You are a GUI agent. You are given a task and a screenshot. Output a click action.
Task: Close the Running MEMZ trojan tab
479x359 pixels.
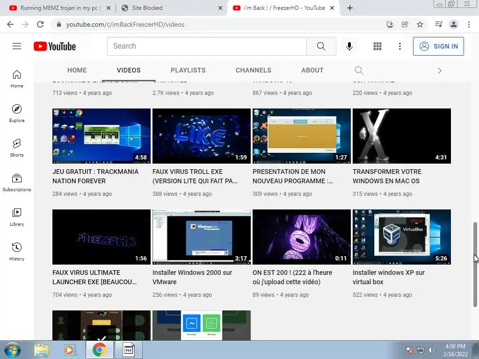click(x=108, y=8)
